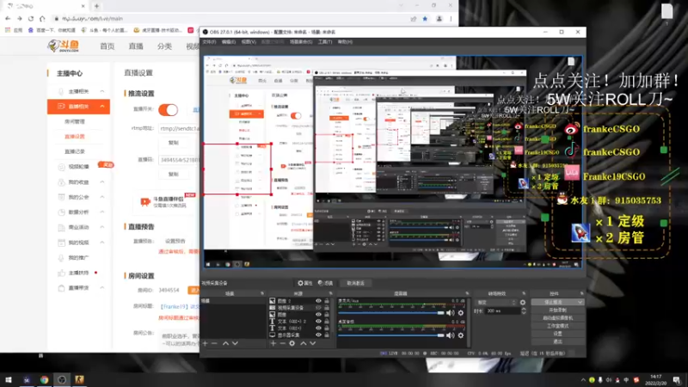This screenshot has height=387, width=688.
Task: Expand the 商业活动 sidebar section
Action: tap(102, 227)
